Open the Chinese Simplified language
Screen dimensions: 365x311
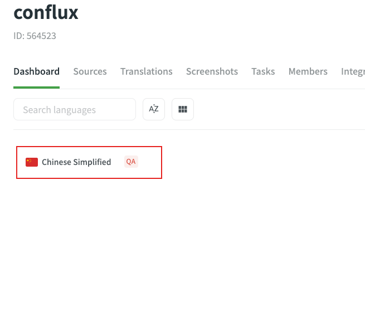[76, 162]
